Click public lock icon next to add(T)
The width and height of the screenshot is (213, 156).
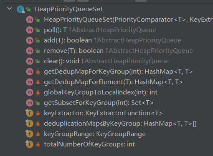[38, 40]
